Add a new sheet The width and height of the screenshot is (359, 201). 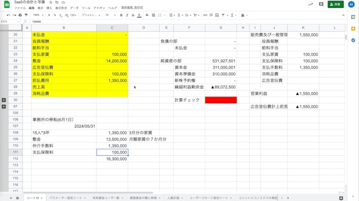(x=11, y=198)
